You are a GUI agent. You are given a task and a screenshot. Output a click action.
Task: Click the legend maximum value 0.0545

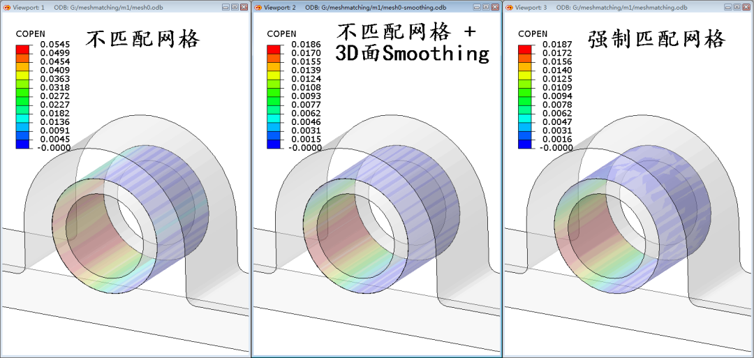pyautogui.click(x=54, y=44)
